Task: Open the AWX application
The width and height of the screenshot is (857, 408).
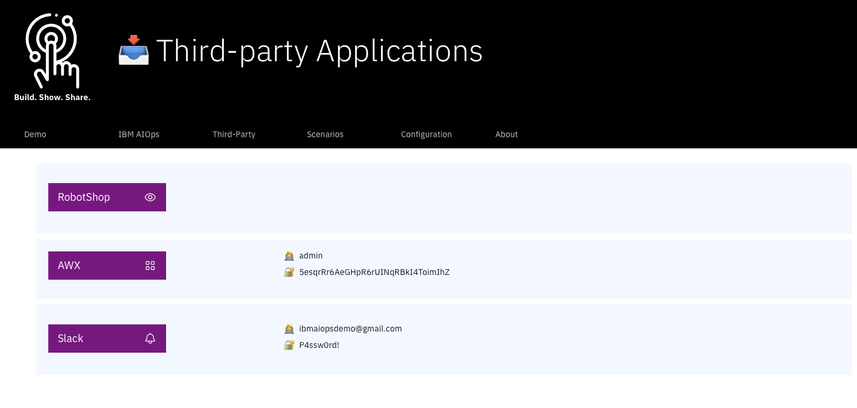Action: 107,266
